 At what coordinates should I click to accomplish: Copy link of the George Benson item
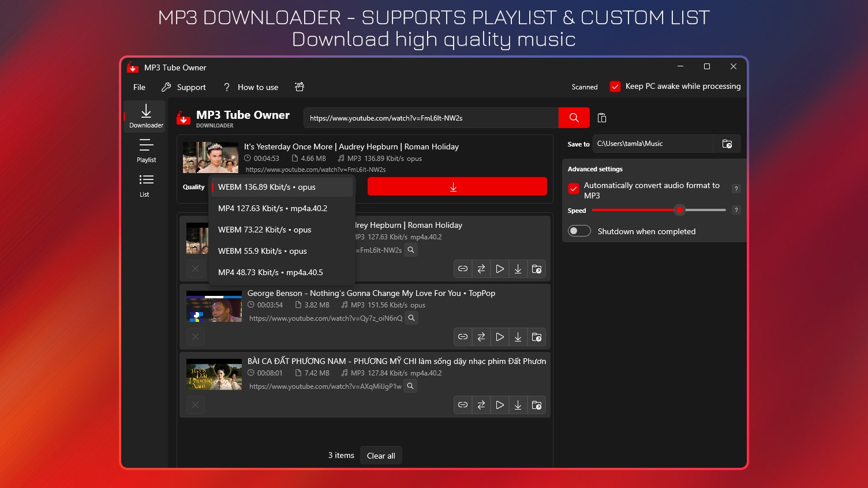tap(462, 337)
